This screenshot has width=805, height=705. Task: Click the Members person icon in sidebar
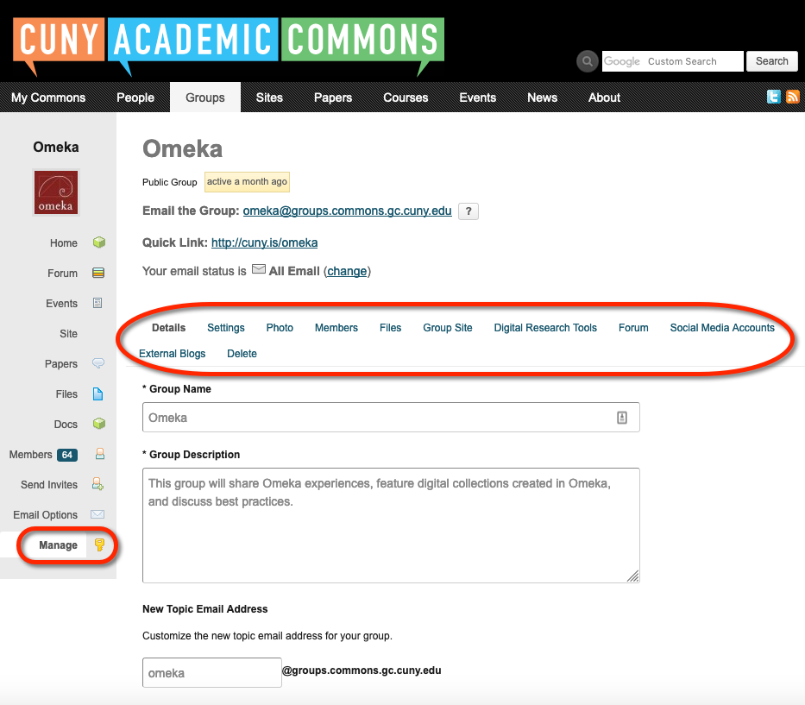point(100,454)
